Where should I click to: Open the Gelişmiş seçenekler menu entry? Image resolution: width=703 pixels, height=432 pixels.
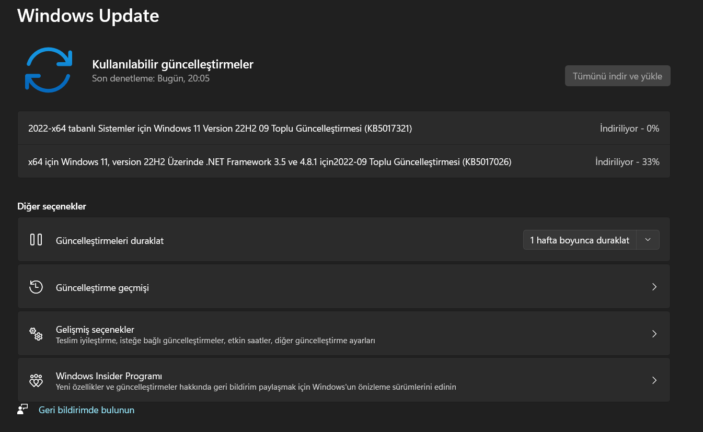coord(95,330)
